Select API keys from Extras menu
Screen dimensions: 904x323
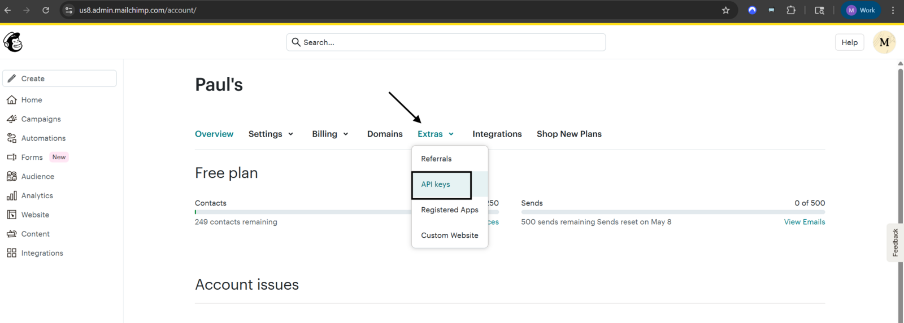450,185
